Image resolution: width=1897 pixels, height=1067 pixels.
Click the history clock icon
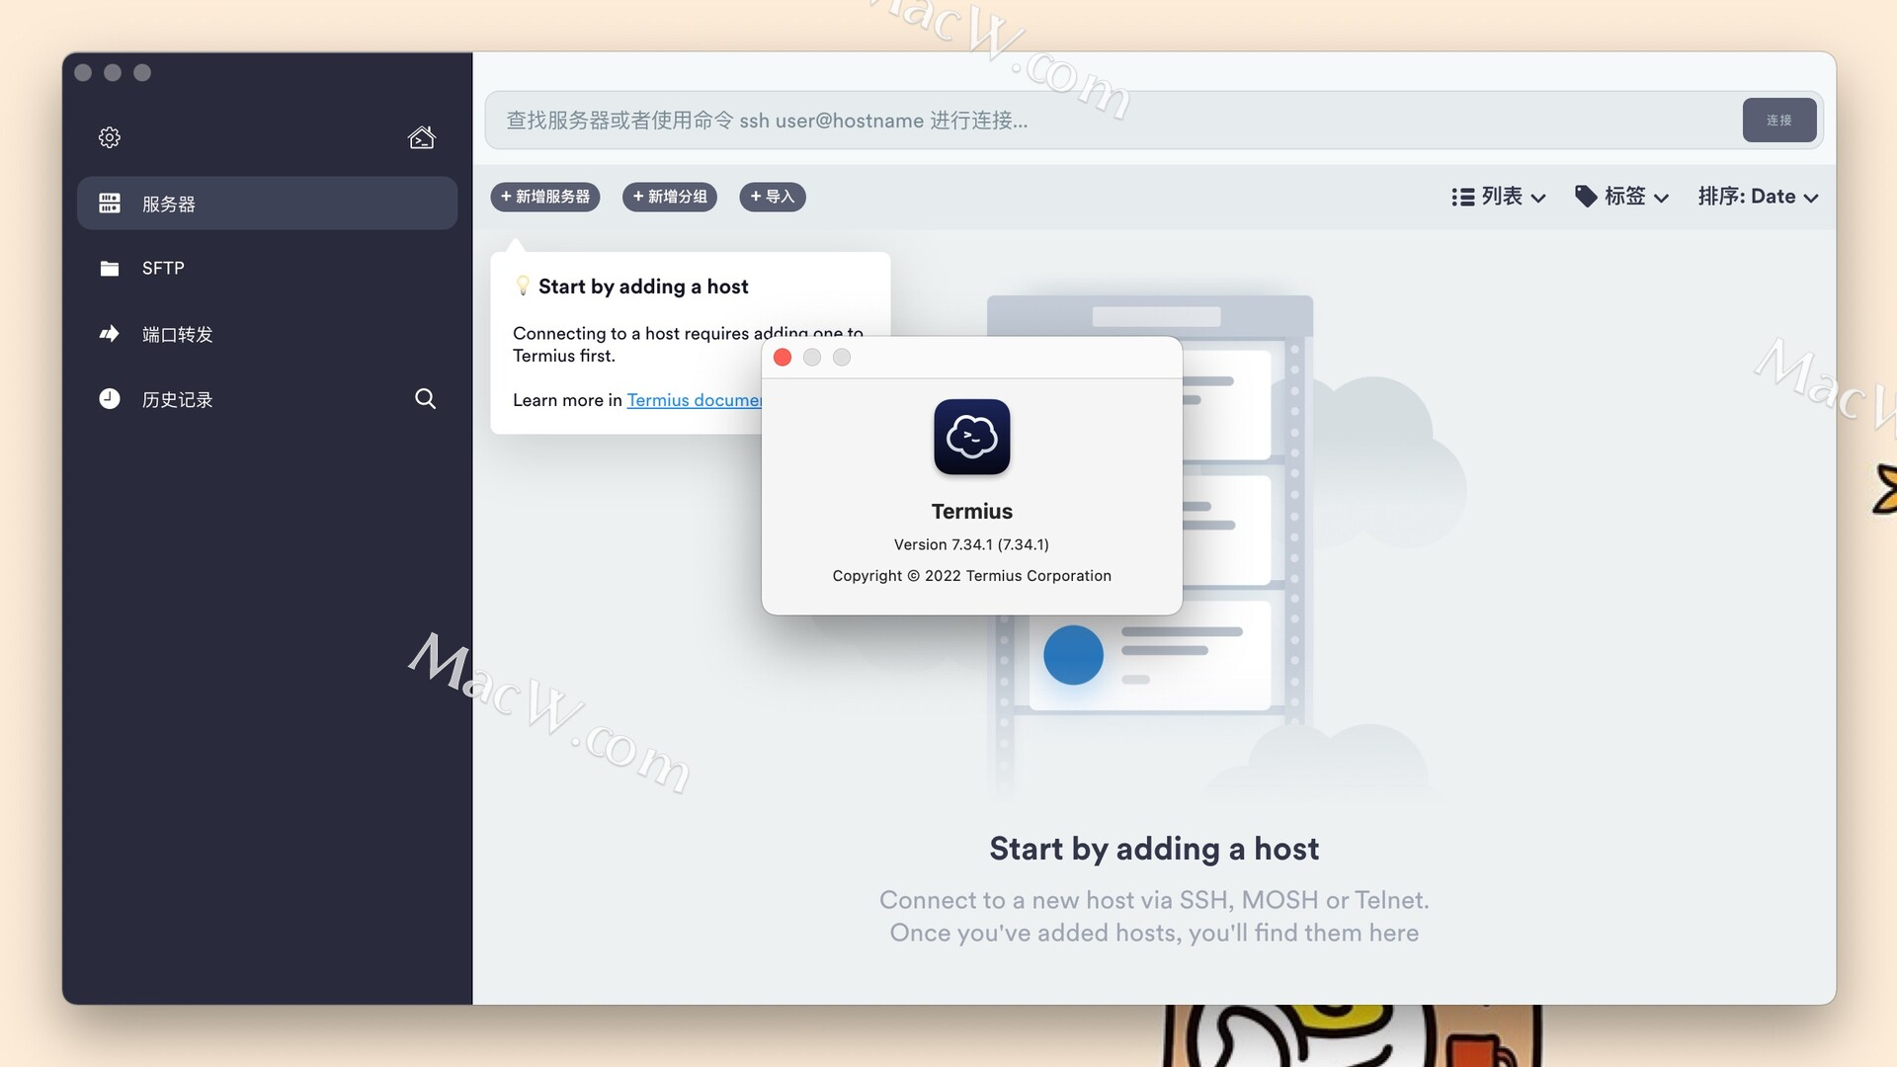point(110,399)
